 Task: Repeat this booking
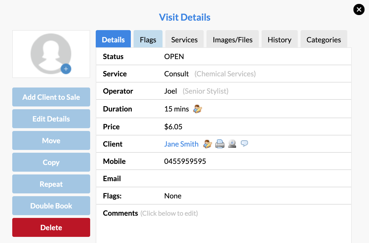pos(51,184)
